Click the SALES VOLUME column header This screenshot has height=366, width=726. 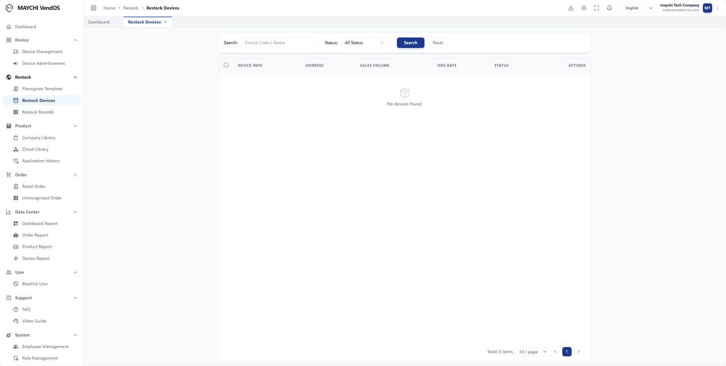coord(375,65)
